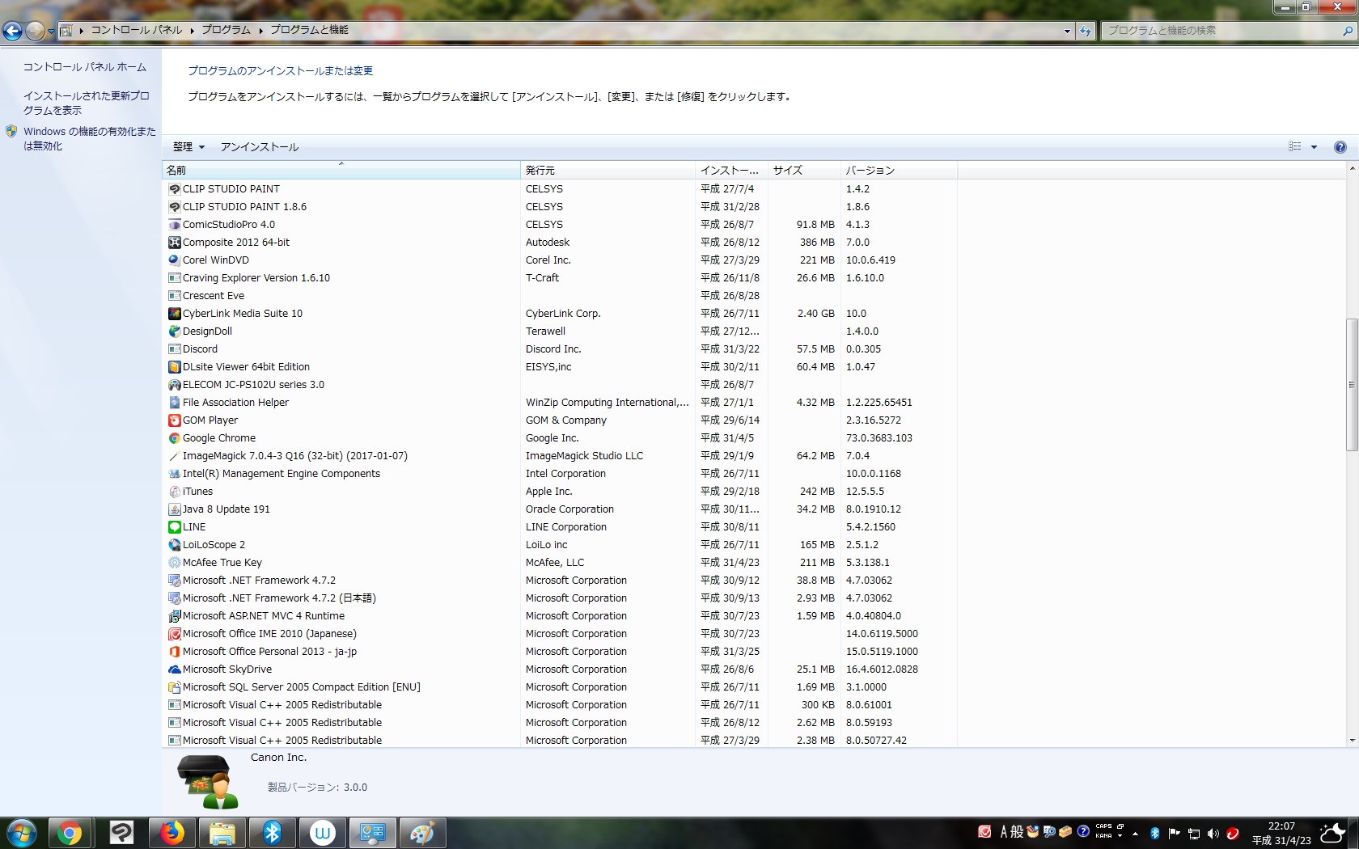Click the アンインストール toolbar button
This screenshot has height=849, width=1359.
click(260, 147)
